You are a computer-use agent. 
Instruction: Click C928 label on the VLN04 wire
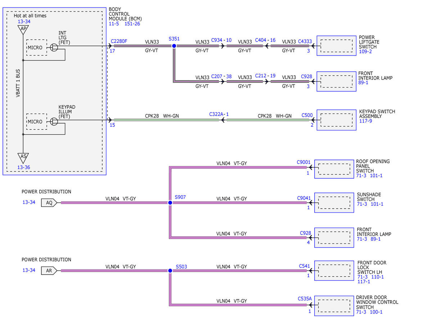306,233
